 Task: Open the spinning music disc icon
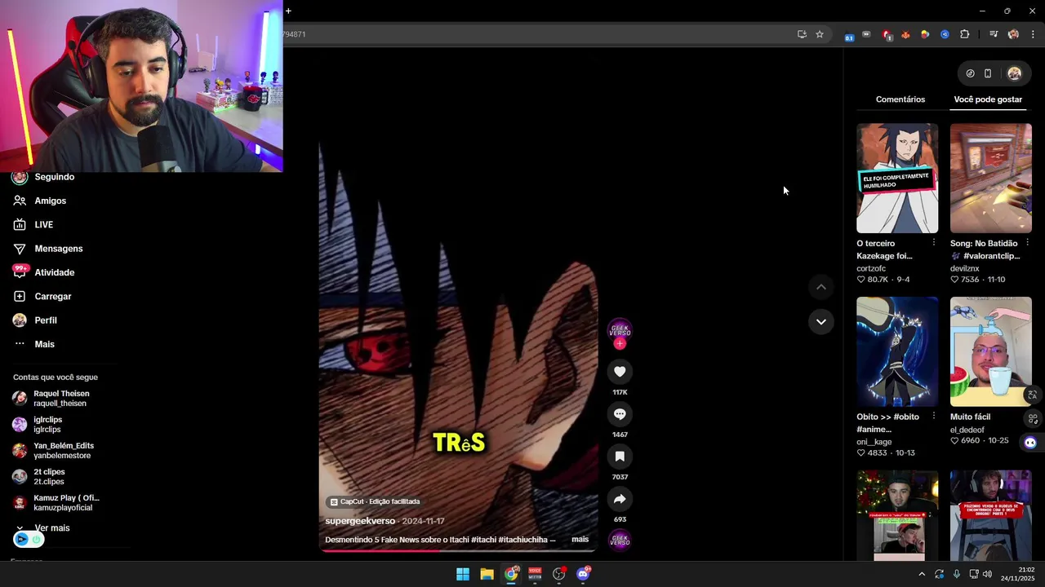pos(620,540)
